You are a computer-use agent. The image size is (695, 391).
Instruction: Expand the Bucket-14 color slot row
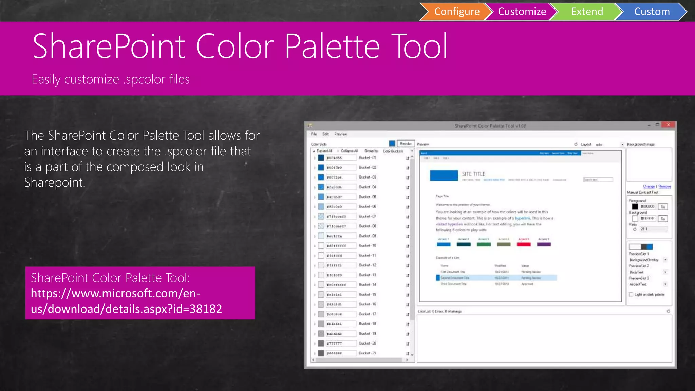click(x=315, y=285)
